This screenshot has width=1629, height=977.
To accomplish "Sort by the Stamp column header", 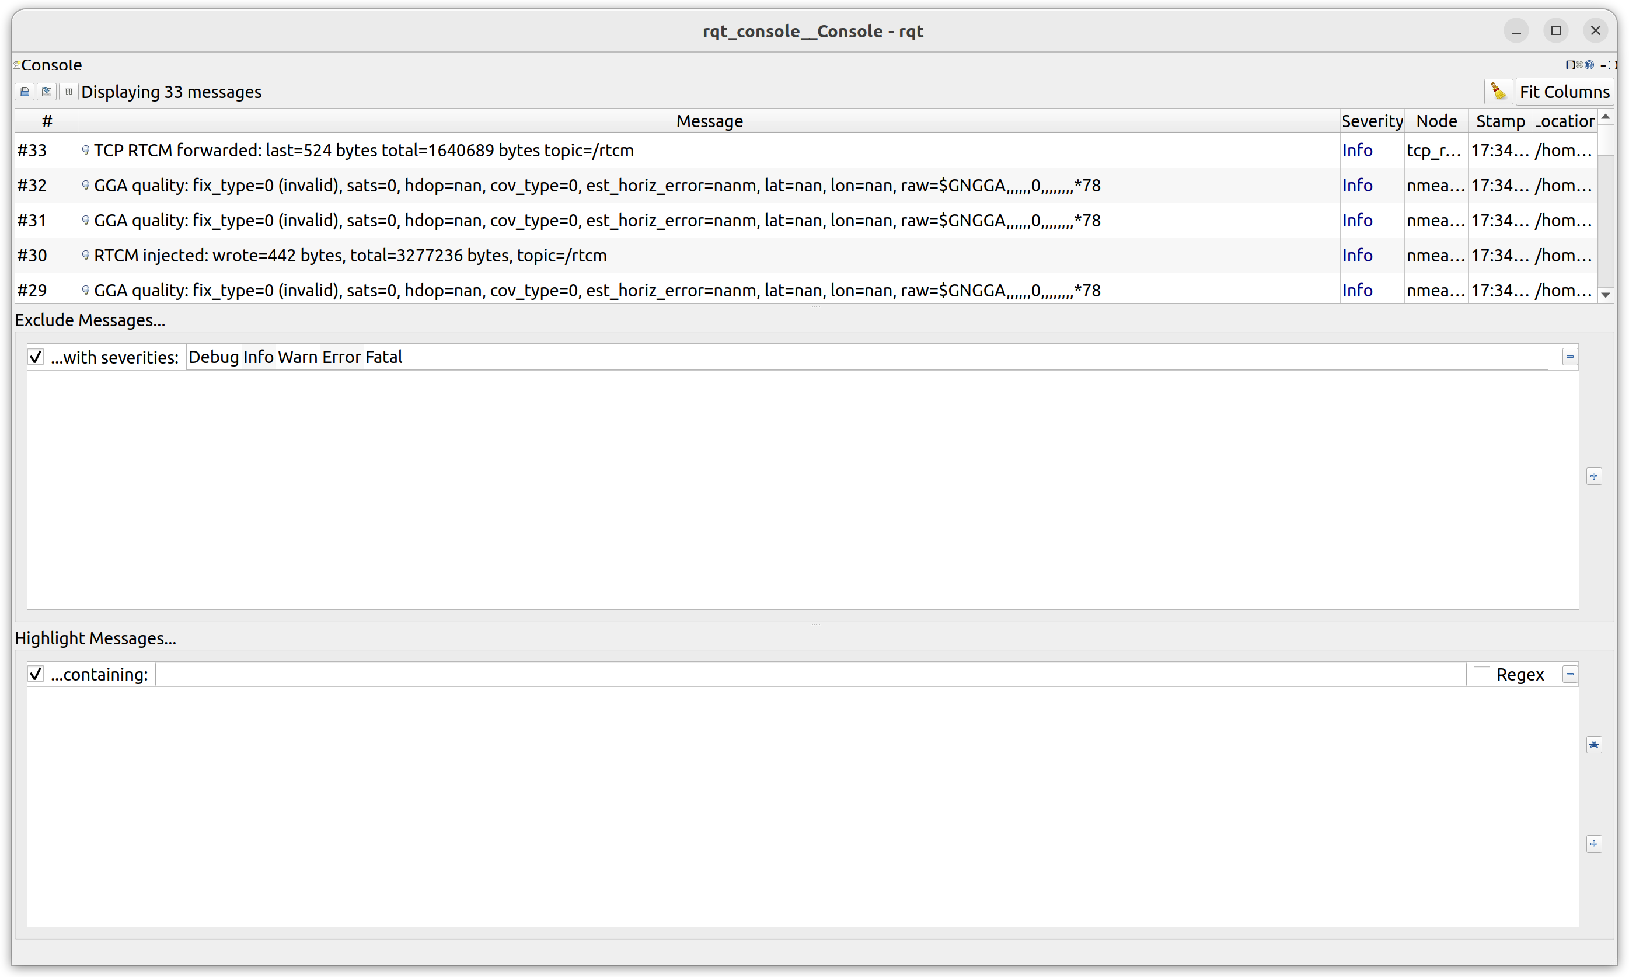I will pyautogui.click(x=1500, y=121).
